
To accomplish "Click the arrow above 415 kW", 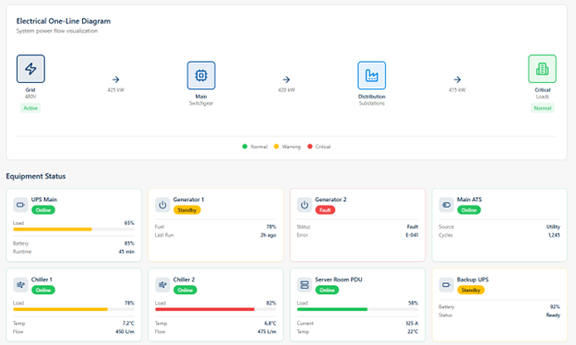I will click(x=457, y=79).
